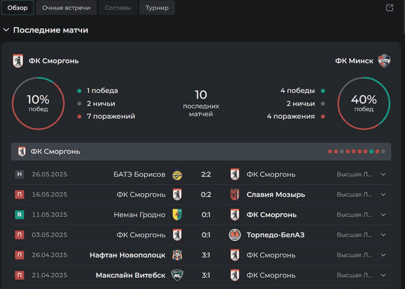Screen dimensions: 405x289
Task: Click the Neman Grodno team crest
Action: click(x=177, y=215)
